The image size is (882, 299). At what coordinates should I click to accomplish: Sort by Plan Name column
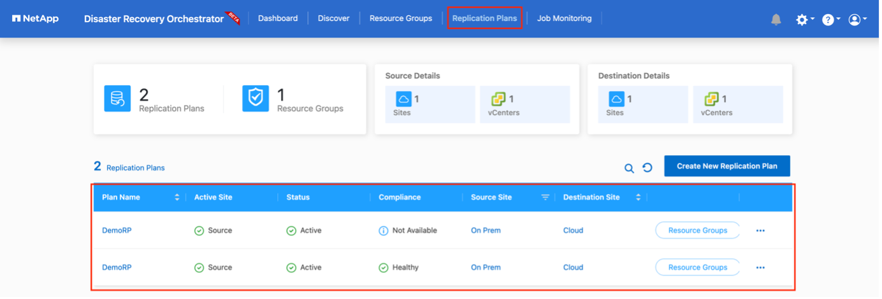(177, 197)
